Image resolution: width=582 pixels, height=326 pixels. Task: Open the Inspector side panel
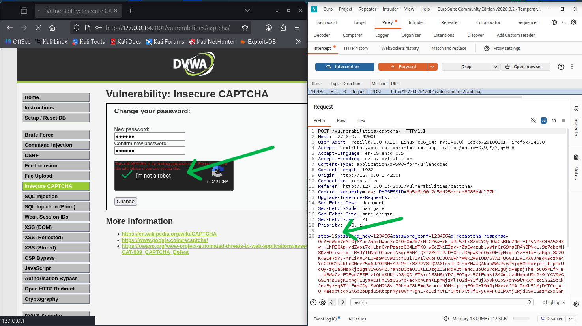576,122
